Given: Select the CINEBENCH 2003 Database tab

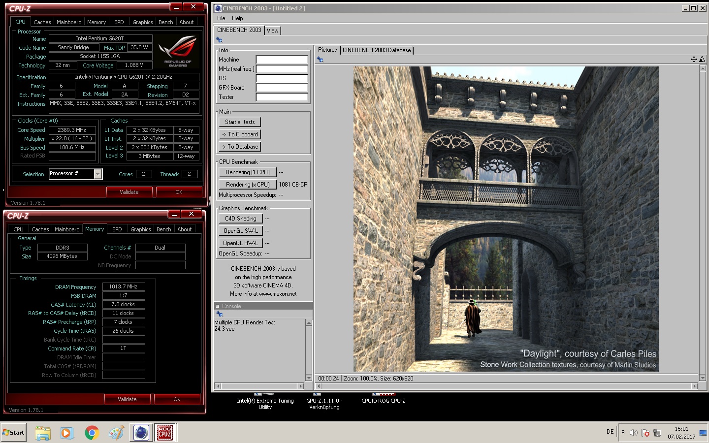Looking at the screenshot, I should pos(377,50).
